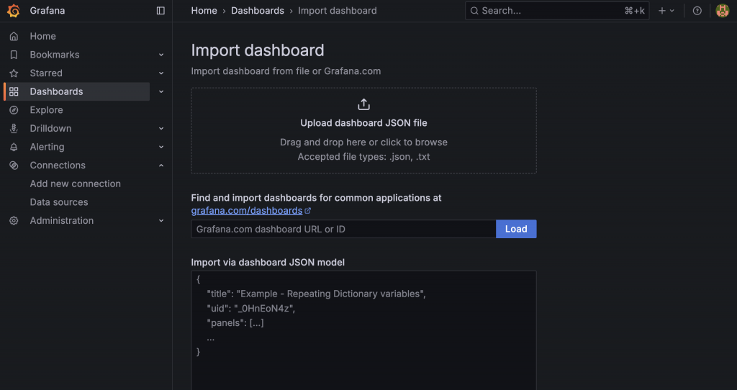Viewport: 737px width, 390px height.
Task: Click the Administration gear icon
Action: 14,221
